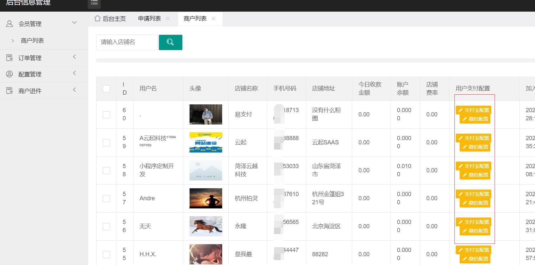The width and height of the screenshot is (535, 265).
Task: Click the member management person icon
Action: [10, 23]
